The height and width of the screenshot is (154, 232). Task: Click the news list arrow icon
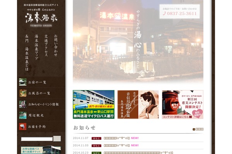194,129
